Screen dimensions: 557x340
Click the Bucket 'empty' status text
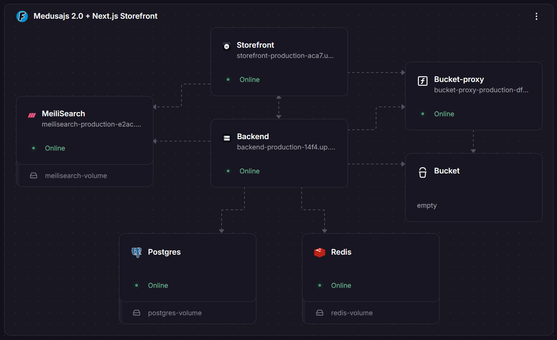click(427, 205)
